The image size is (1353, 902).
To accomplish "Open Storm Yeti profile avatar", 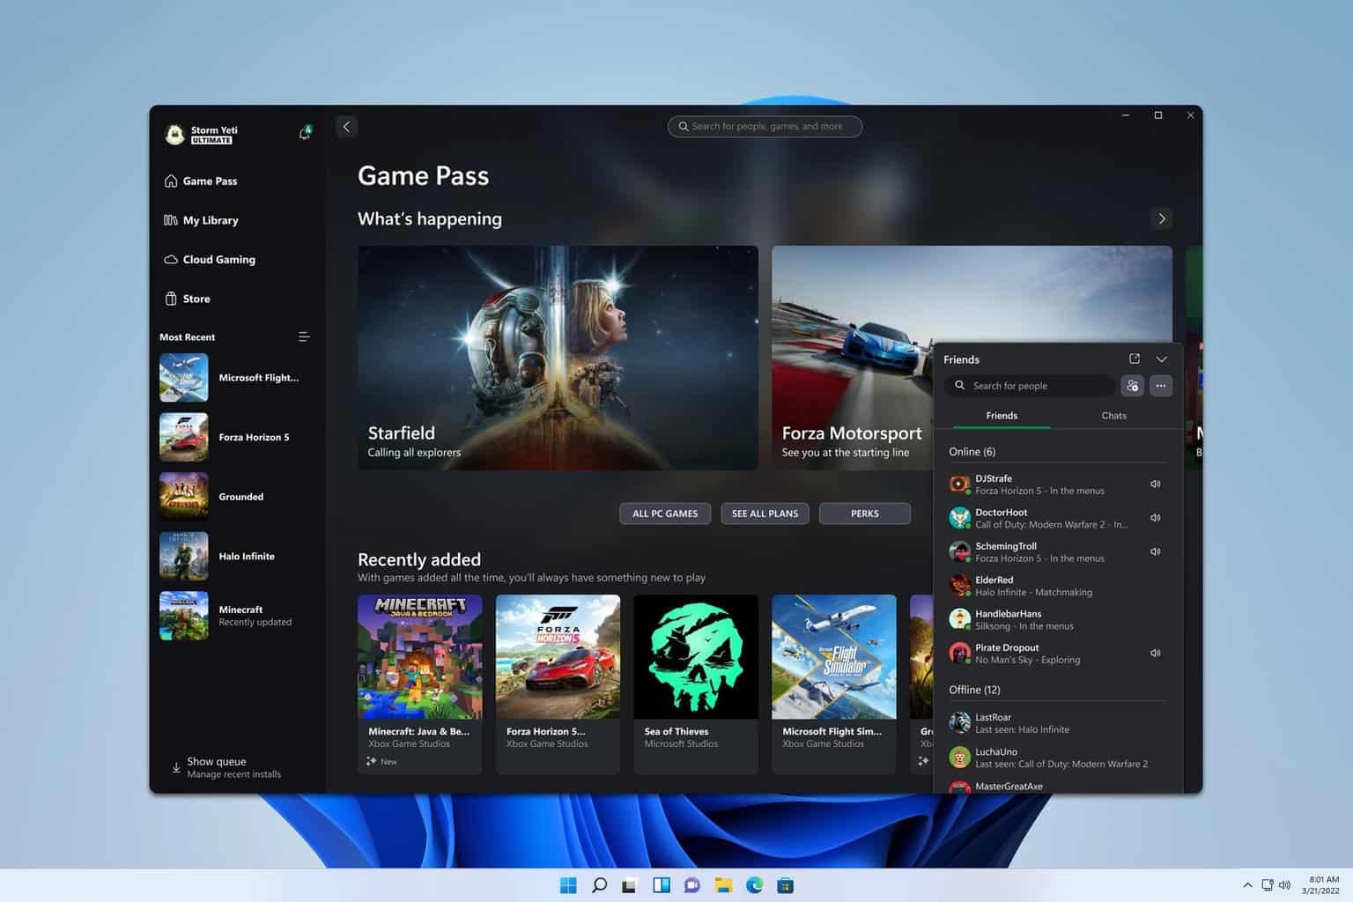I will [x=174, y=134].
